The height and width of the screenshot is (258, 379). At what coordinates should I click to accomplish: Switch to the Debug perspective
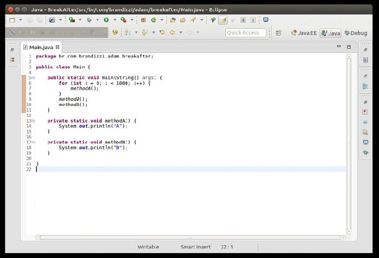pos(355,33)
